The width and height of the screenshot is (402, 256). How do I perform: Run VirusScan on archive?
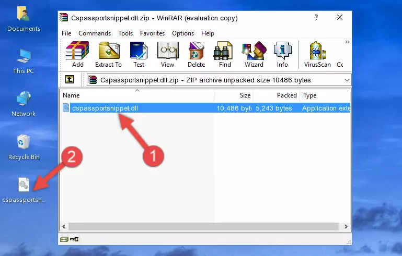click(317, 54)
